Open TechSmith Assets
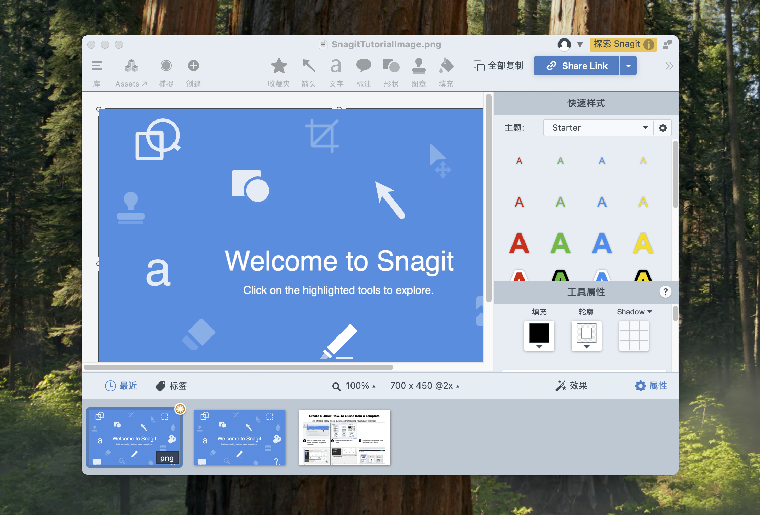The height and width of the screenshot is (515, 760). 131,66
